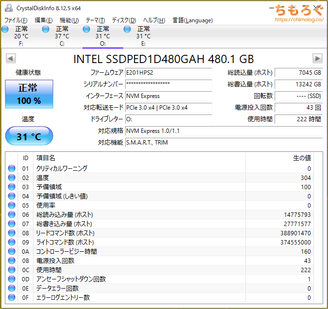Click the drive letter field O:
The height and width of the screenshot is (309, 328).
click(168, 119)
